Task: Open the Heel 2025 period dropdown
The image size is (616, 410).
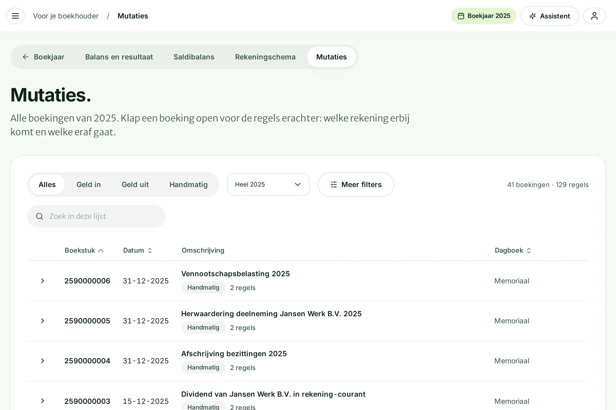Action: coord(268,184)
